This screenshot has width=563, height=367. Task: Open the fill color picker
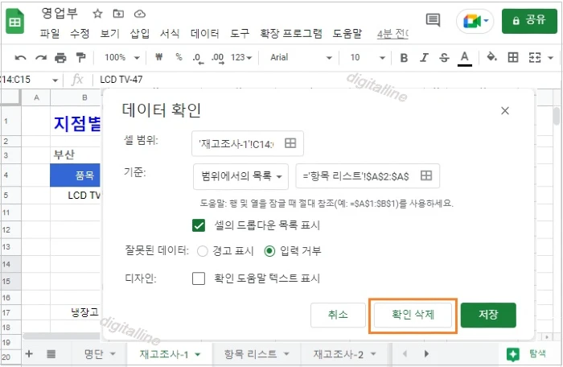click(491, 57)
